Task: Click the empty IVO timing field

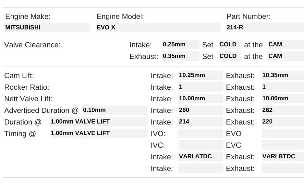Action: coord(200,134)
